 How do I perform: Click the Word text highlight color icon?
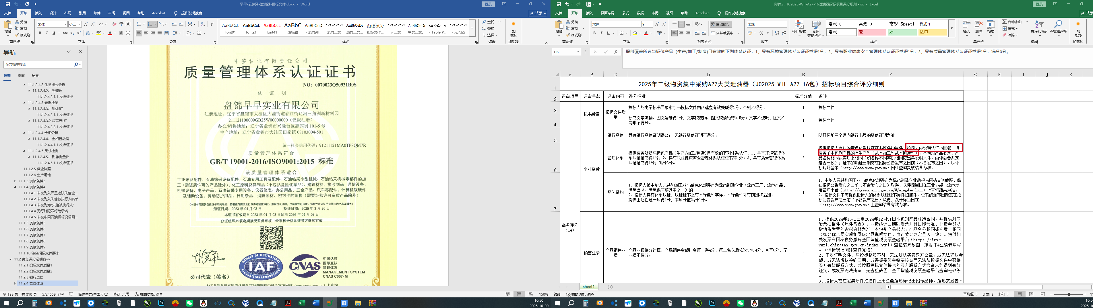(x=99, y=33)
